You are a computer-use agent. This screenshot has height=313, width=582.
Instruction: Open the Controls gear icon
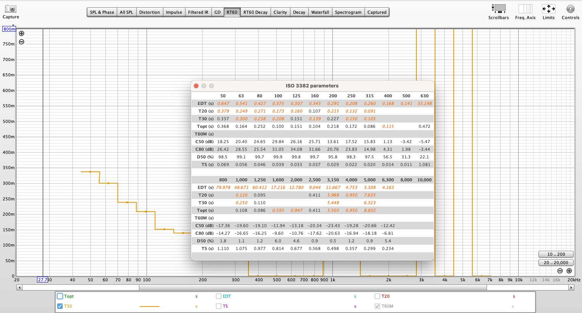570,8
